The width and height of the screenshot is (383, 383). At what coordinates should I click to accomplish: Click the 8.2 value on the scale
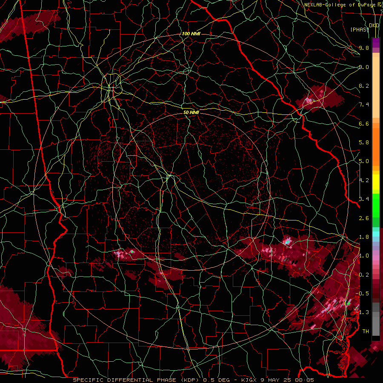pyautogui.click(x=364, y=86)
